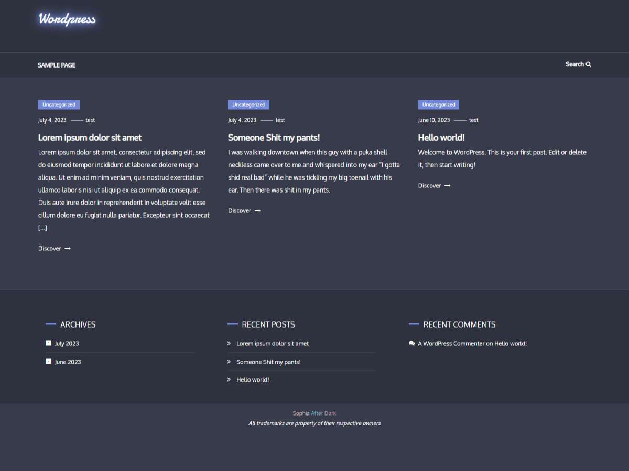Image resolution: width=629 pixels, height=471 pixels.
Task: Select Uncategorized tag on the Hello world! post
Action: pos(438,105)
